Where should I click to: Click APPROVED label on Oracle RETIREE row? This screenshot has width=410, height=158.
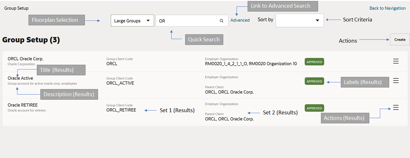(314, 108)
